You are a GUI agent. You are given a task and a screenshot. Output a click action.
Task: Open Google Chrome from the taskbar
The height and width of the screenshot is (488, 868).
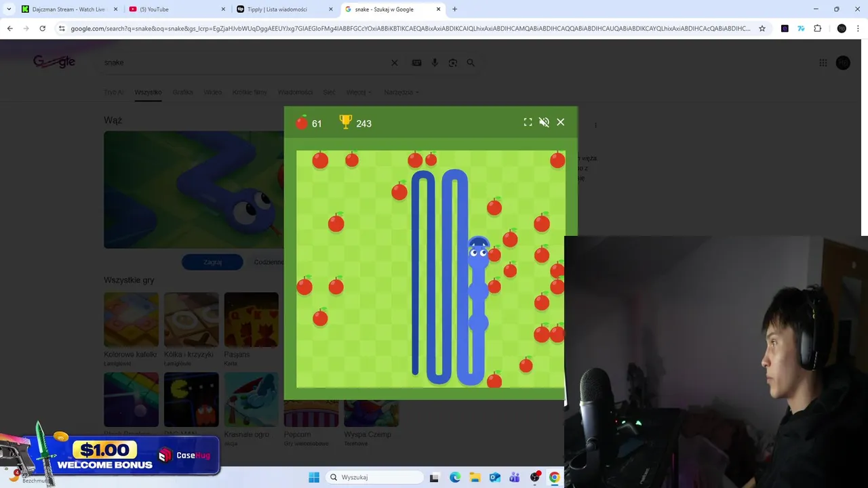(x=555, y=477)
